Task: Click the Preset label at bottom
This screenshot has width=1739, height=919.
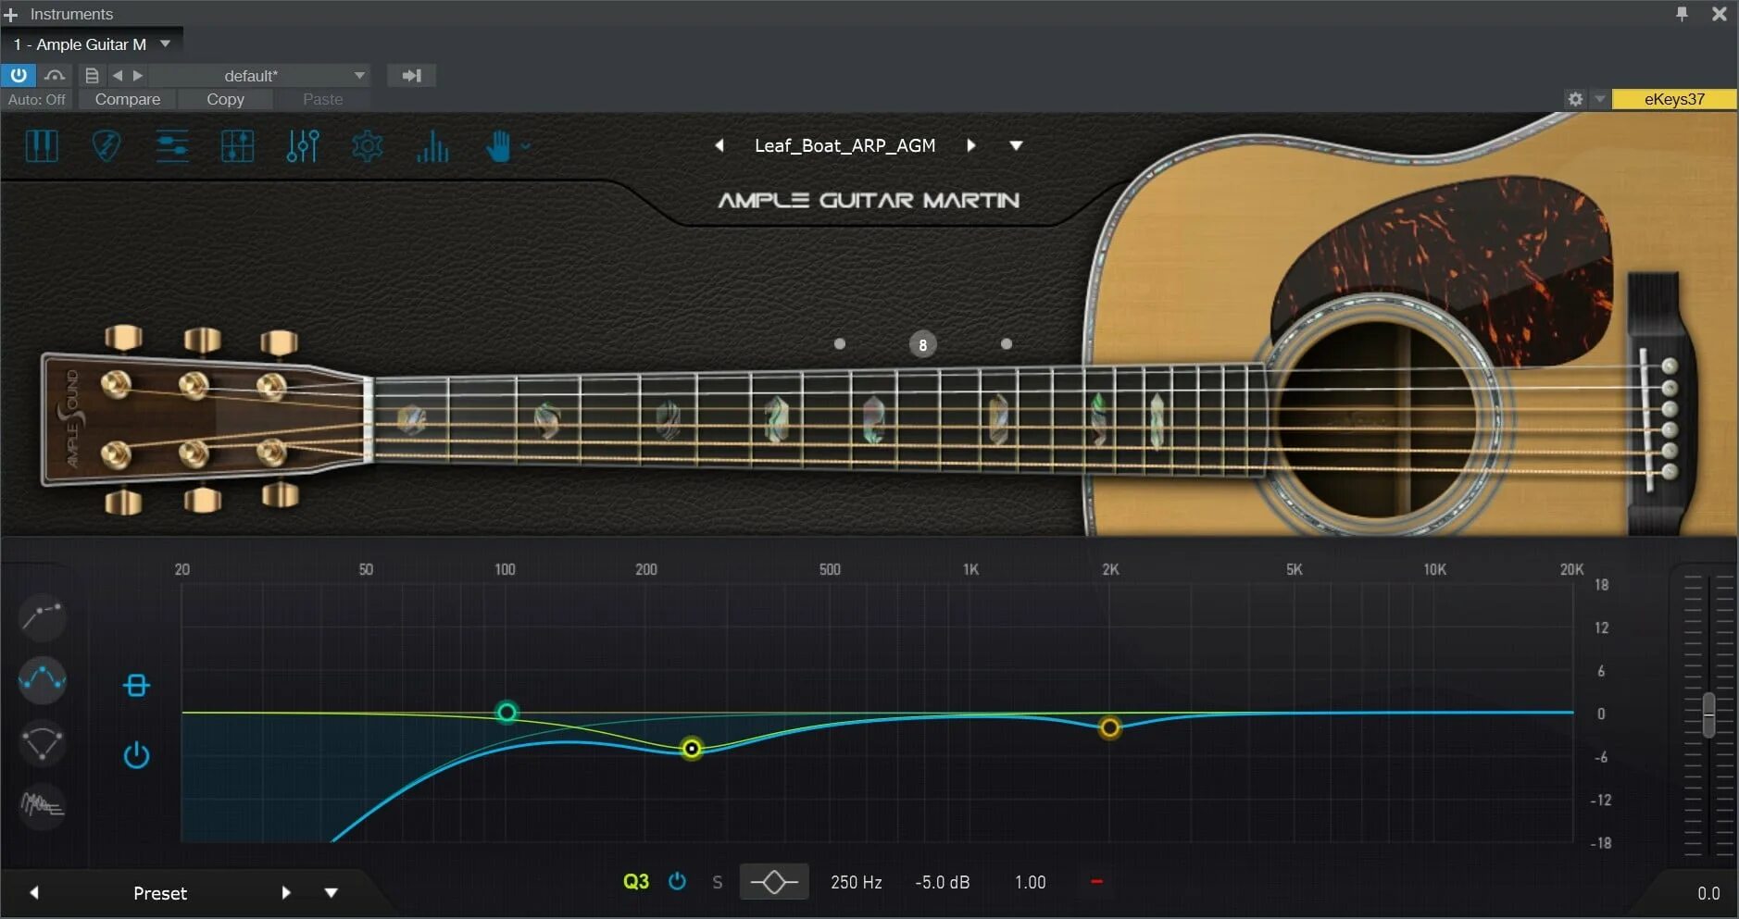Action: [160, 893]
